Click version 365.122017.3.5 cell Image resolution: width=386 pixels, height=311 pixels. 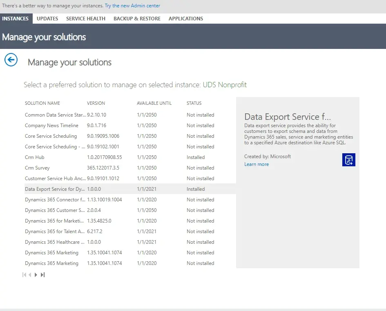(x=103, y=168)
